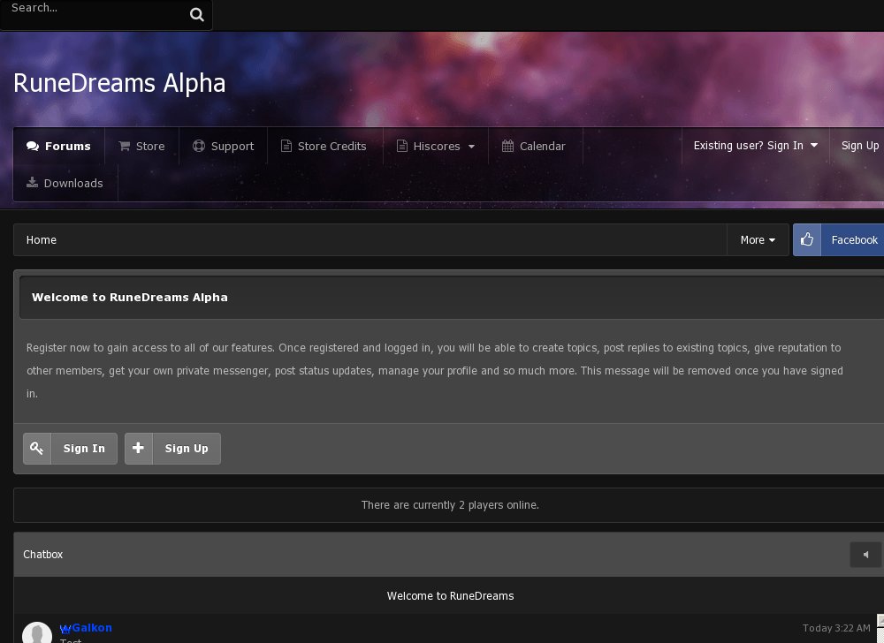884x643 pixels.
Task: Expand the Hiscores dropdown
Action: coord(471,147)
